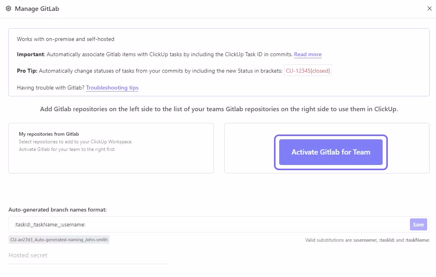The image size is (436, 277).
Task: Click the gear icon beside Manage GitLab
Action: (x=8, y=8)
